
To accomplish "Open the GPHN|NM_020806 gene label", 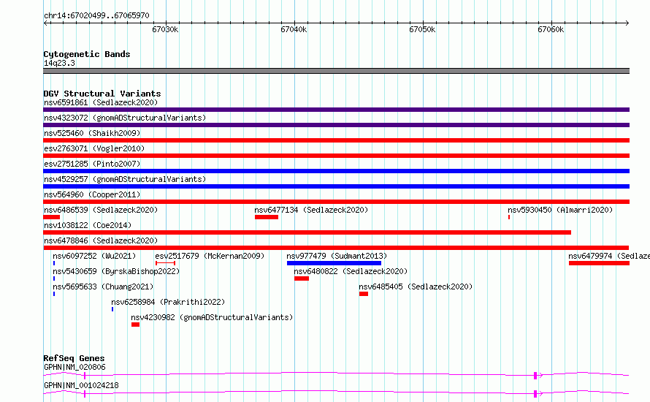I will point(74,367).
